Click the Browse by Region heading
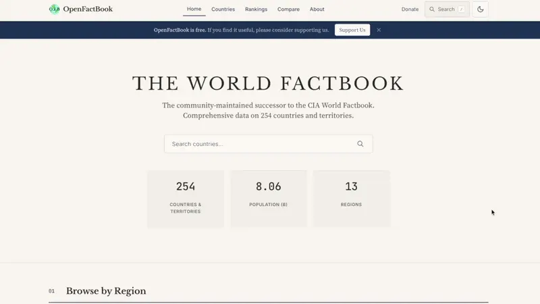Viewport: 540px width, 304px height. (x=106, y=291)
